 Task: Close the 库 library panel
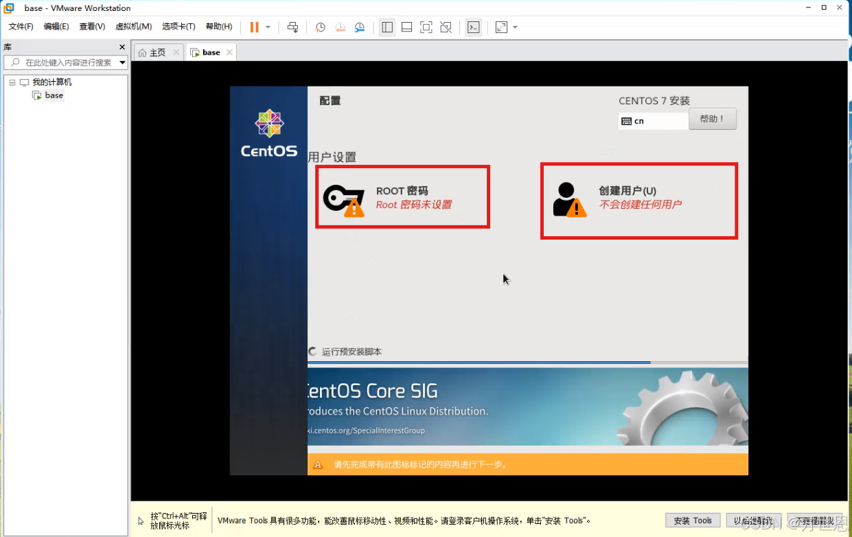tap(122, 47)
